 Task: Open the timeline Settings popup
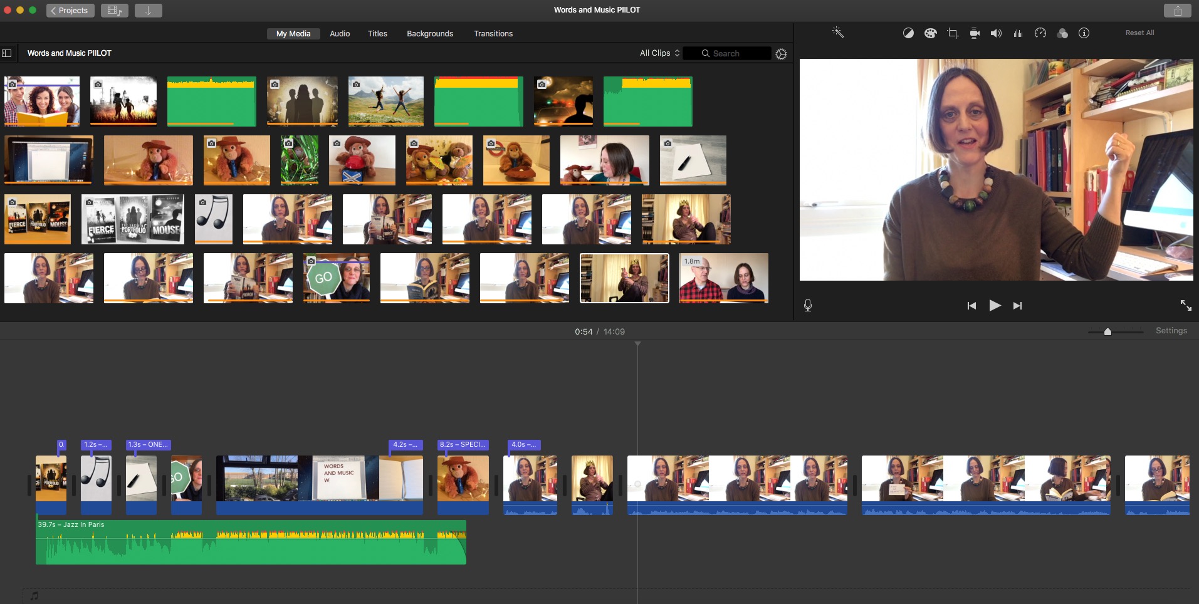point(1171,331)
